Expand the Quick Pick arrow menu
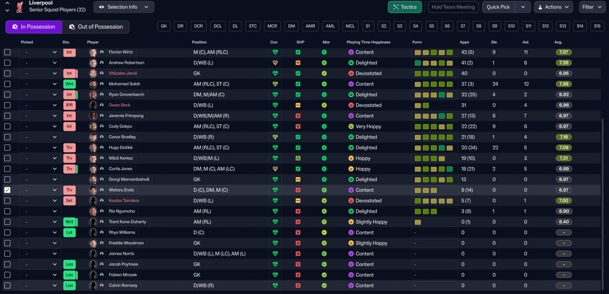The image size is (609, 294). [x=523, y=7]
